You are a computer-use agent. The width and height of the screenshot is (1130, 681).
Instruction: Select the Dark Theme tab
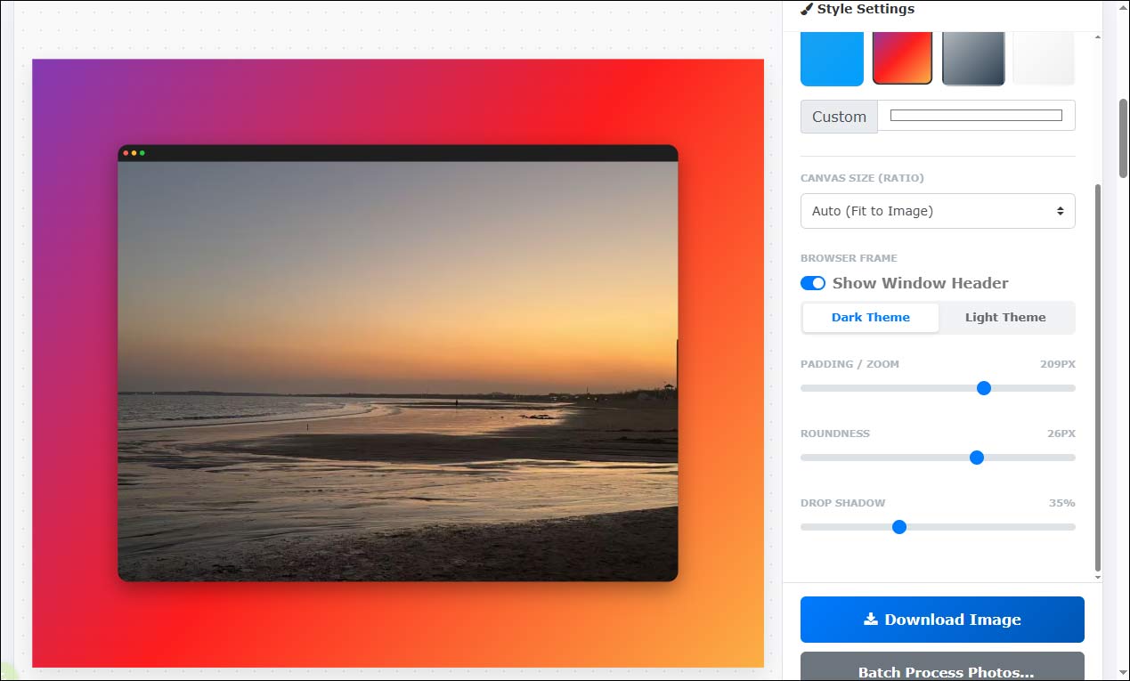click(x=870, y=317)
